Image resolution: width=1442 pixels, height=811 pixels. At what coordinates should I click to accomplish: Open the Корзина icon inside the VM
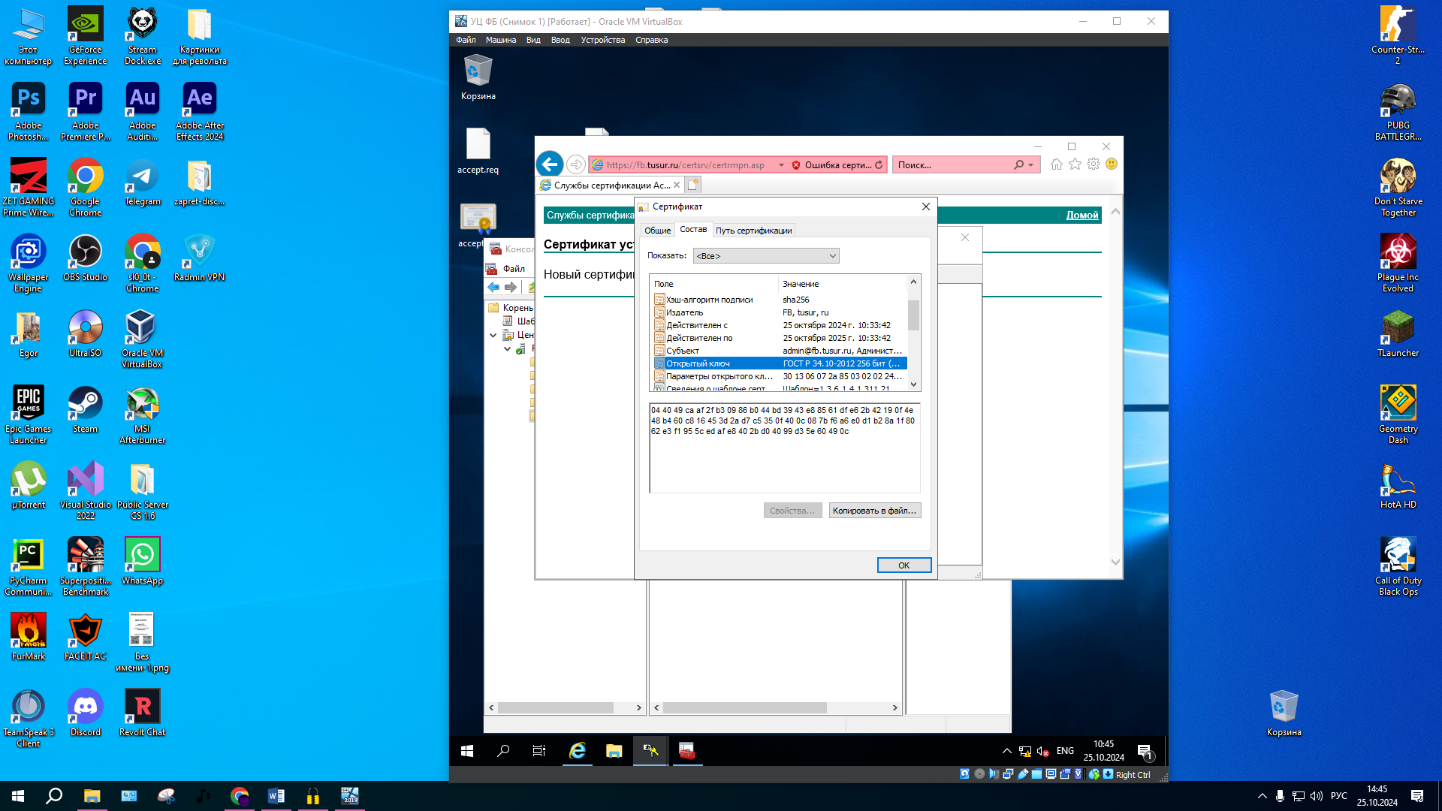tap(478, 78)
